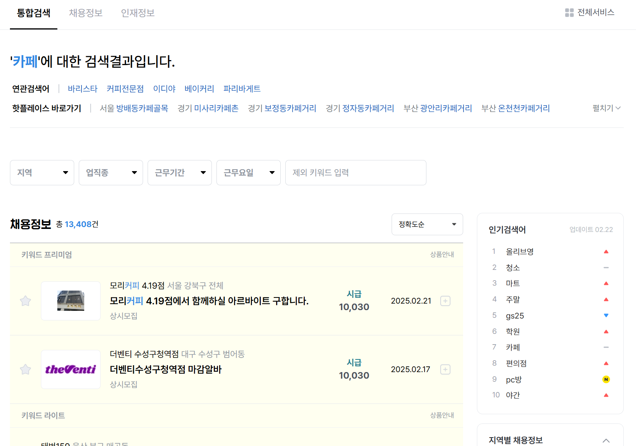
Task: Select popular keyword pc방
Action: [x=514, y=379]
